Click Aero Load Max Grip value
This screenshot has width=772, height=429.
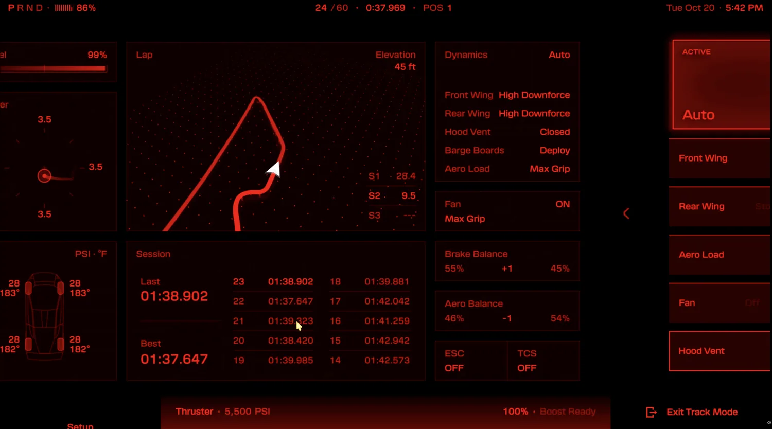(x=550, y=169)
